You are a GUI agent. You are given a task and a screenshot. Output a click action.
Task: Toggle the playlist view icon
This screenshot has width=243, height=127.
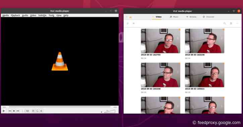pyautogui.click(x=33, y=111)
